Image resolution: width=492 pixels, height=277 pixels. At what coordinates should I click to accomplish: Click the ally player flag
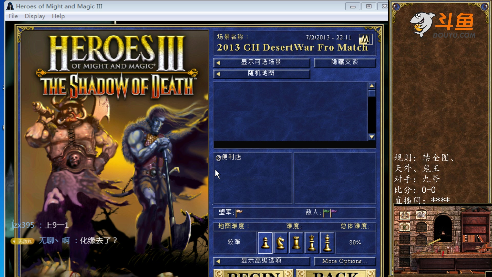(x=239, y=213)
